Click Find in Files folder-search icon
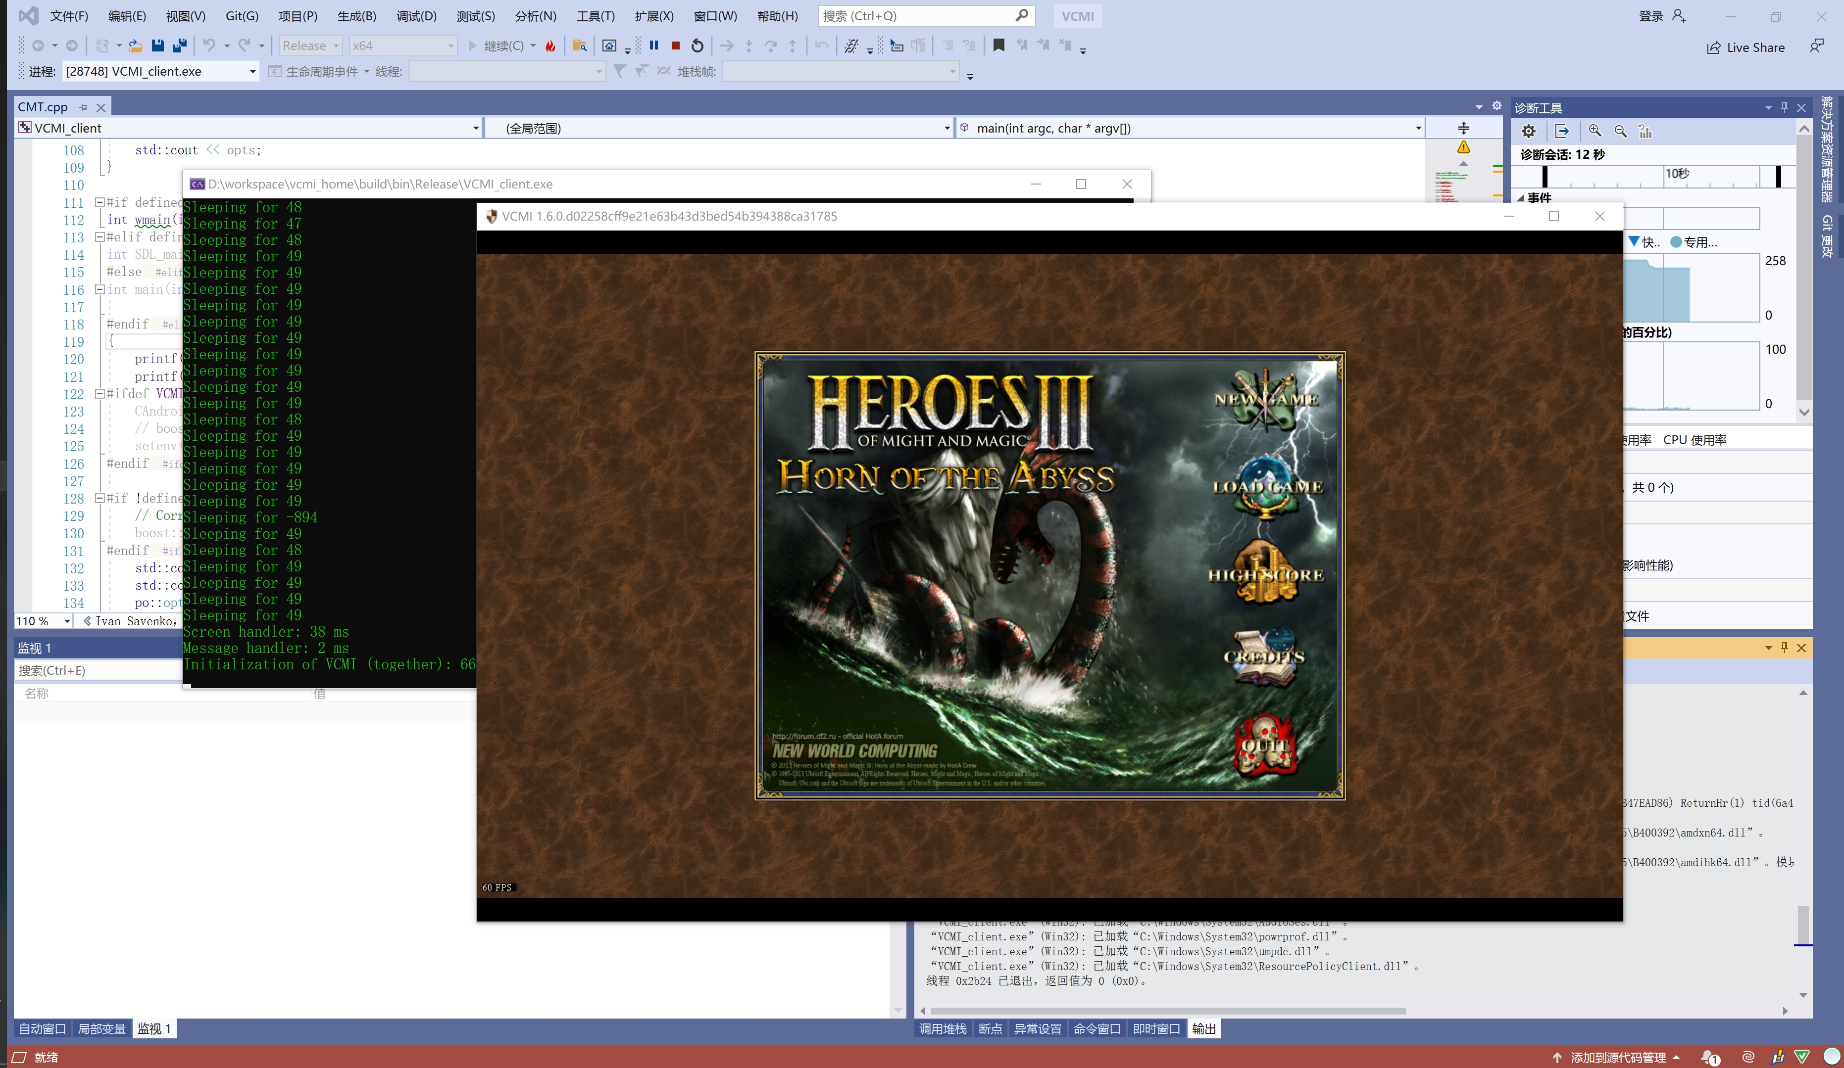 click(x=580, y=46)
